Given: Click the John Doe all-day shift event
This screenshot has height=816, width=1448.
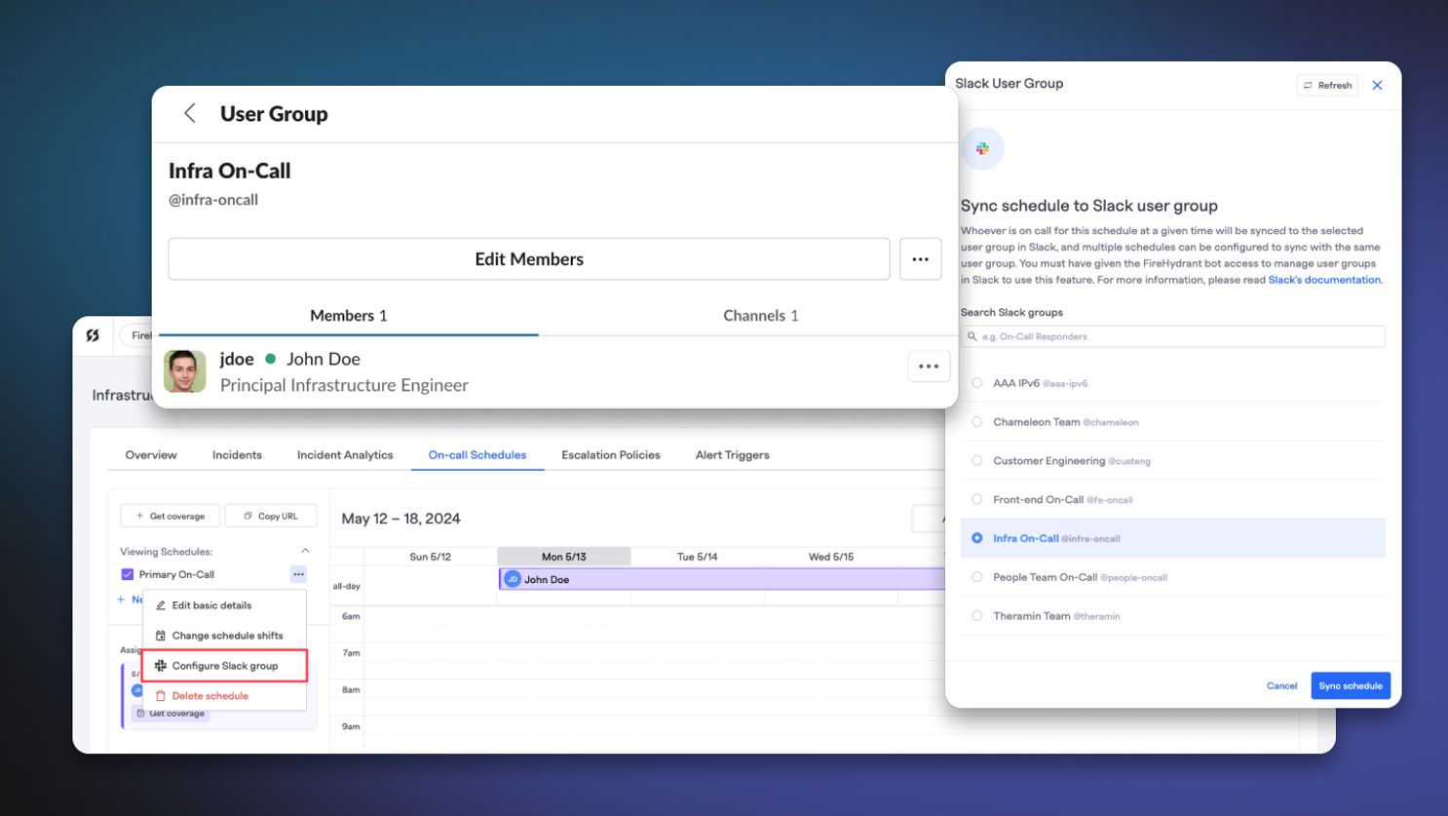Looking at the screenshot, I should click(722, 579).
